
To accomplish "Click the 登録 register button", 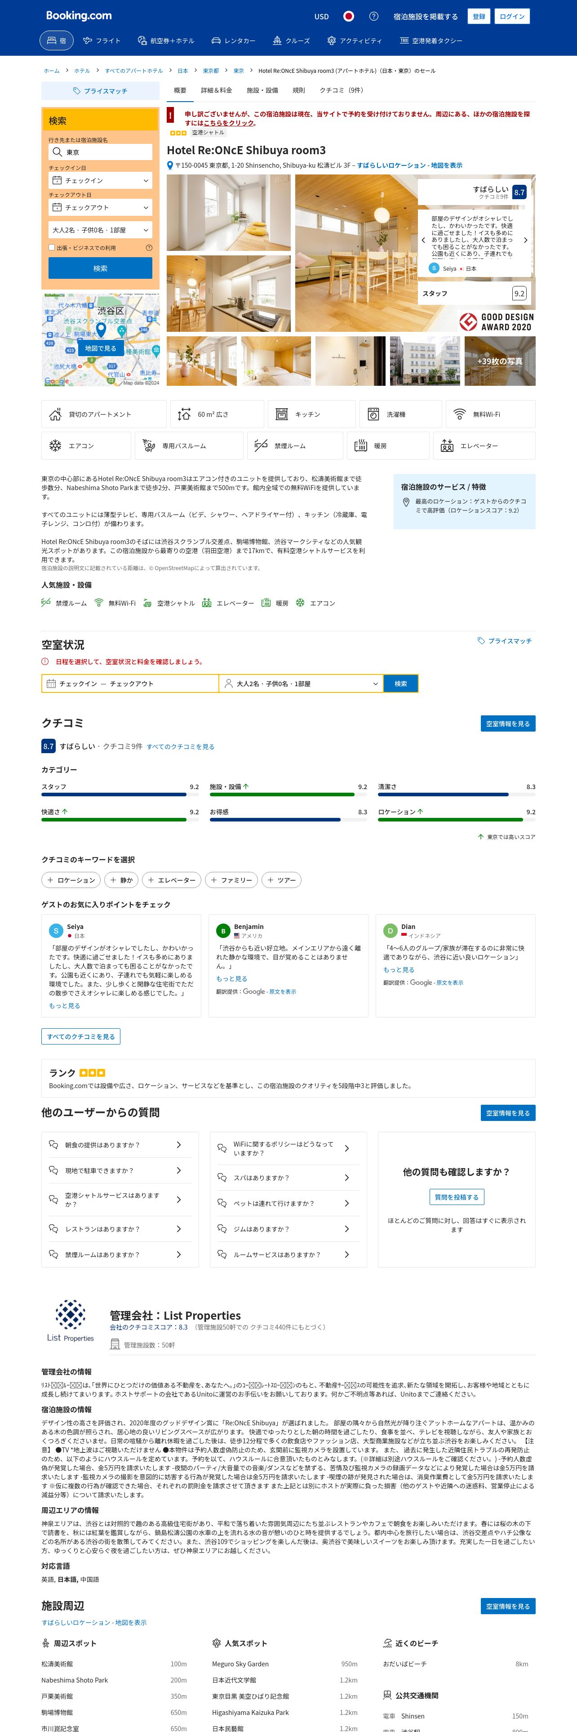I will click(x=479, y=16).
